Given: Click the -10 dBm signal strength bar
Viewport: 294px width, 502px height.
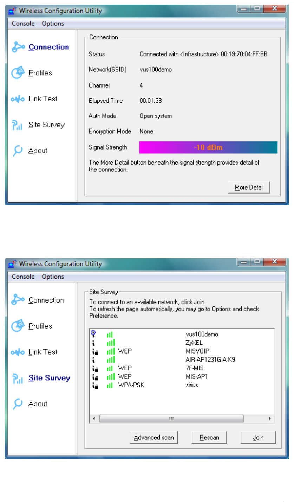Looking at the screenshot, I should (x=208, y=147).
